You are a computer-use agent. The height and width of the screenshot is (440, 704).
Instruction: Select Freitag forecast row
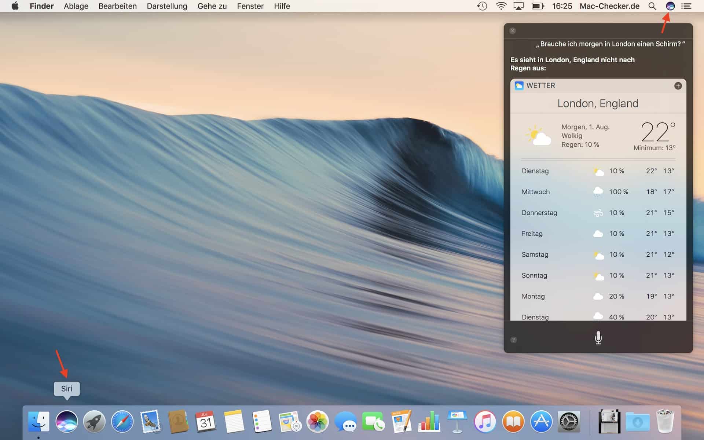click(598, 234)
